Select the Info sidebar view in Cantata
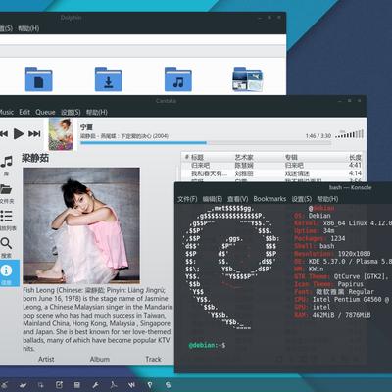392x392 pixels. pyautogui.click(x=9, y=273)
